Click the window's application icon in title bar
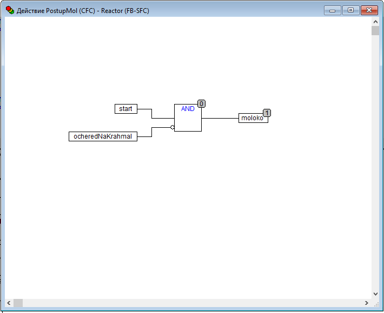The height and width of the screenshot is (313, 384). point(10,10)
